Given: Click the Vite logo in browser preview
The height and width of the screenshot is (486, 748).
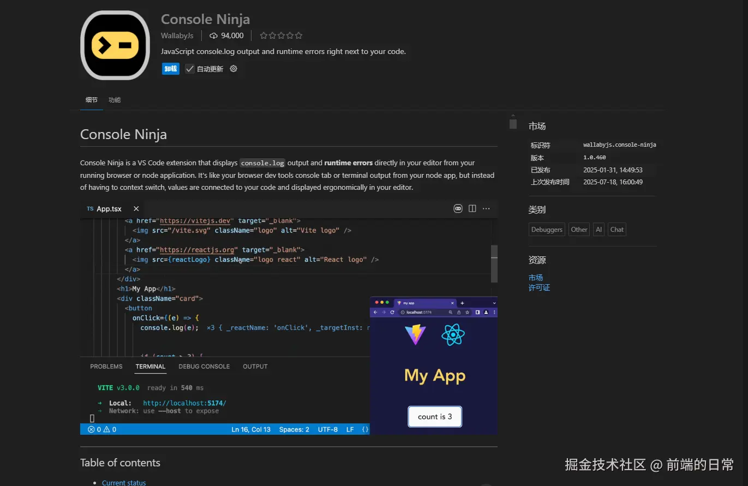Looking at the screenshot, I should (x=415, y=334).
